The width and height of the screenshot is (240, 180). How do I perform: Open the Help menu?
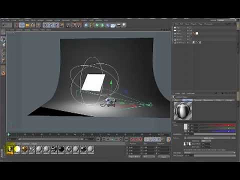click(106, 20)
